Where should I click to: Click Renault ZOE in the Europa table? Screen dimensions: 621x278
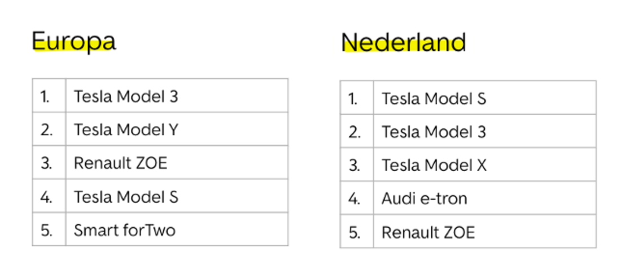click(x=121, y=163)
